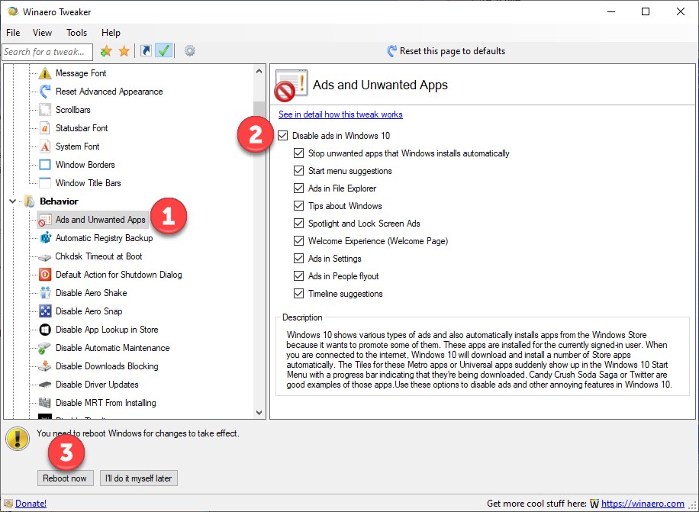Click the blue shortcut arrow toolbar icon
699x512 pixels.
pyautogui.click(x=146, y=51)
